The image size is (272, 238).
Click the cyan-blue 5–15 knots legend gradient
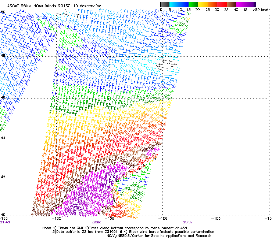pos(179,4)
